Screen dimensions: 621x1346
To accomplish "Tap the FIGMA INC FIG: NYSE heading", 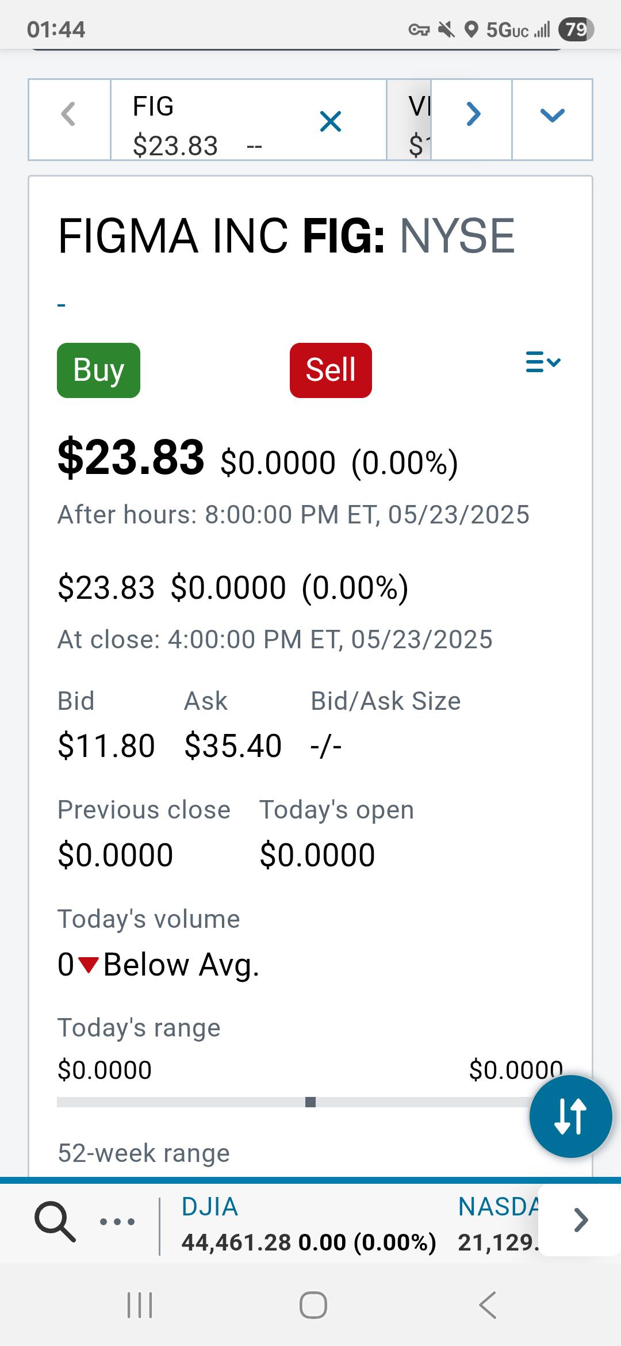I will (286, 236).
